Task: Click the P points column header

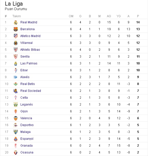Action: pos(138,16)
